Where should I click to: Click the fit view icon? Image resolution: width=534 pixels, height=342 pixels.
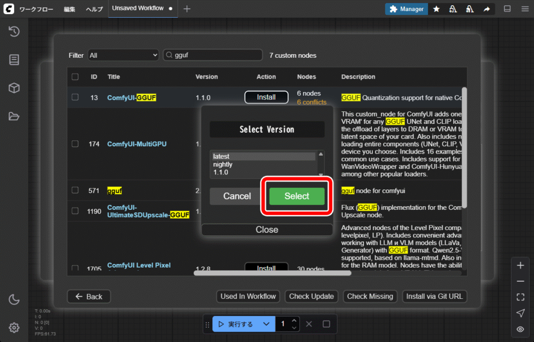[520, 297]
